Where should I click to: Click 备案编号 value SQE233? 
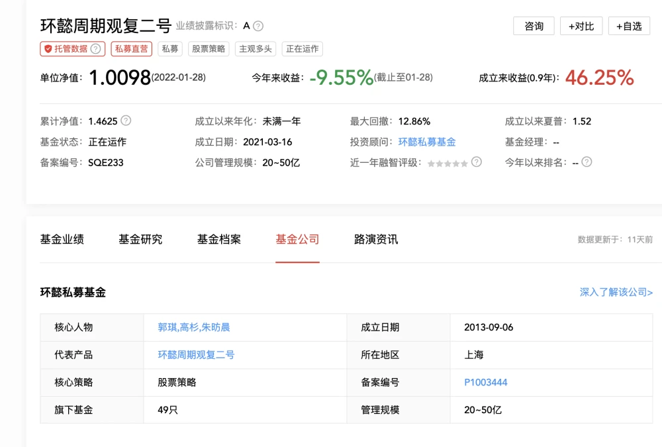tap(105, 163)
